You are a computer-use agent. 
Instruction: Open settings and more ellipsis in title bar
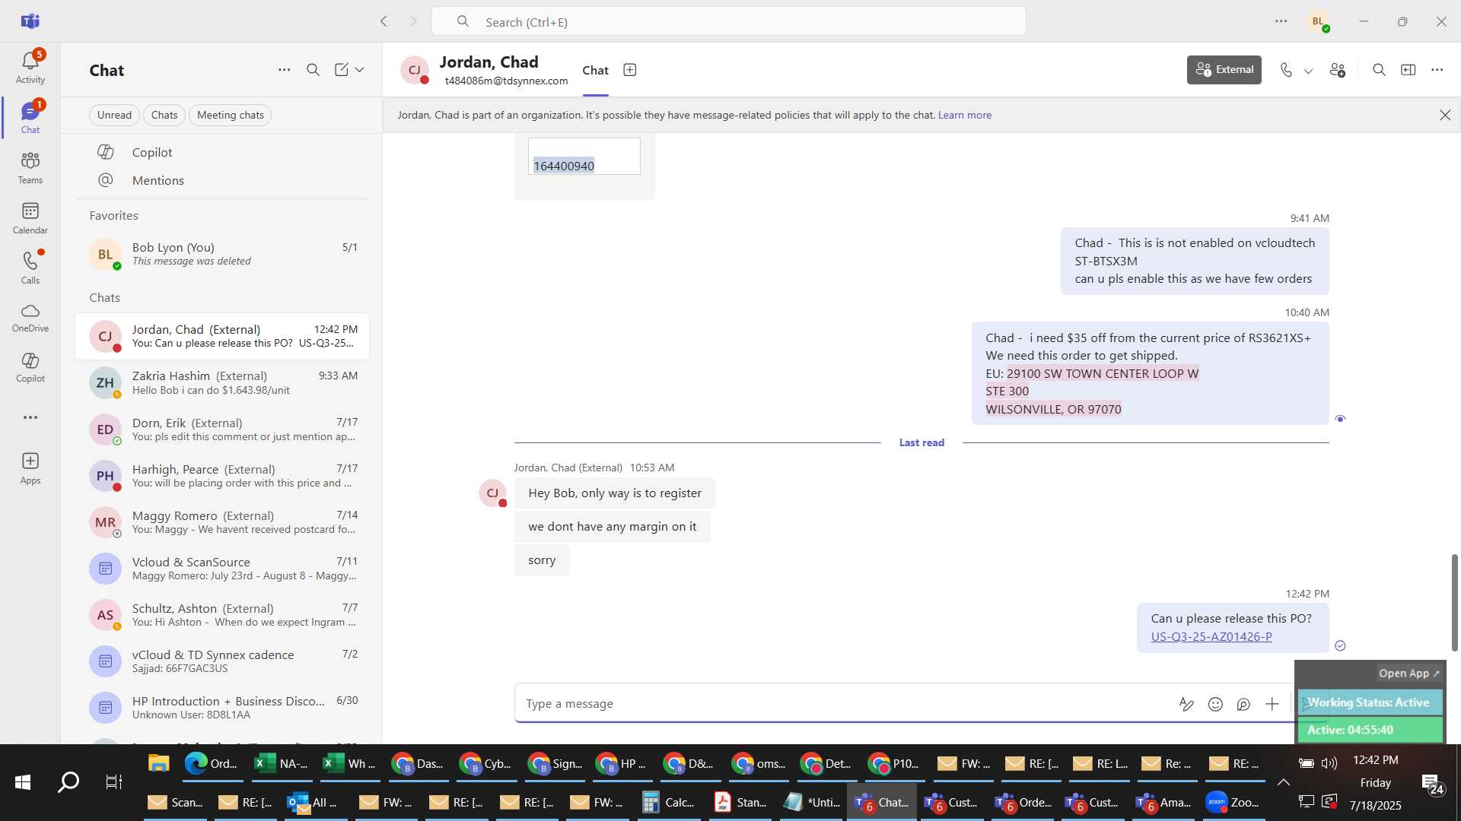pyautogui.click(x=1281, y=21)
